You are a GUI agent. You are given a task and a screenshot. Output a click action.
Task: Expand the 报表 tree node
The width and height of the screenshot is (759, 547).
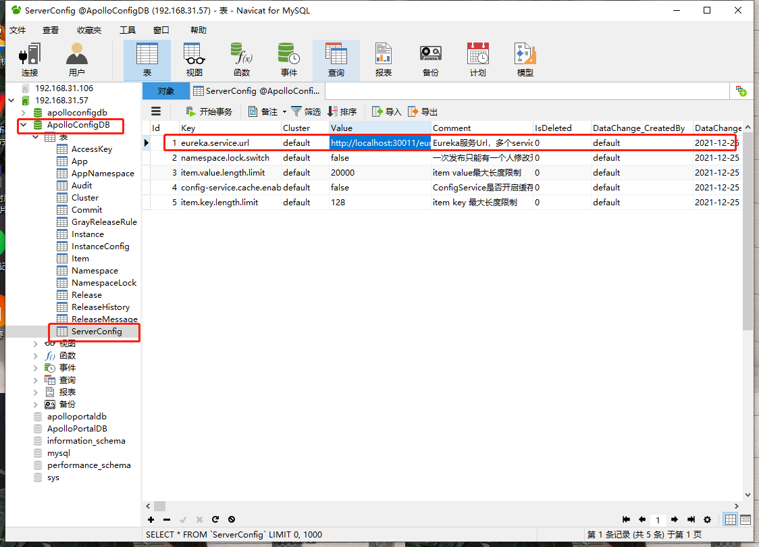pos(36,392)
